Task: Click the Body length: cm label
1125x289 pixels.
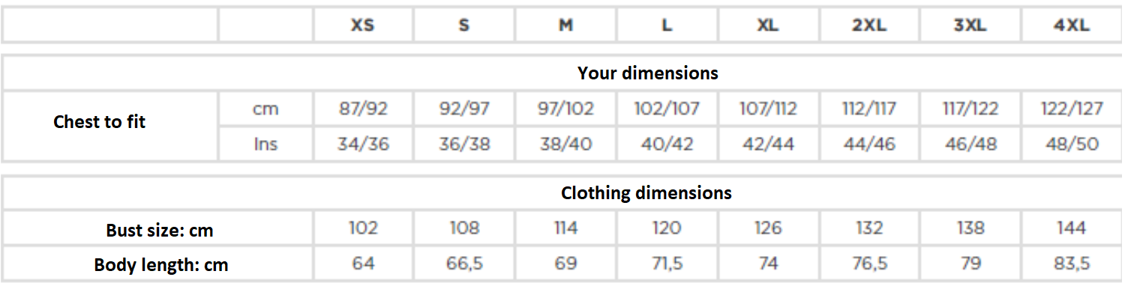Action: click(160, 265)
